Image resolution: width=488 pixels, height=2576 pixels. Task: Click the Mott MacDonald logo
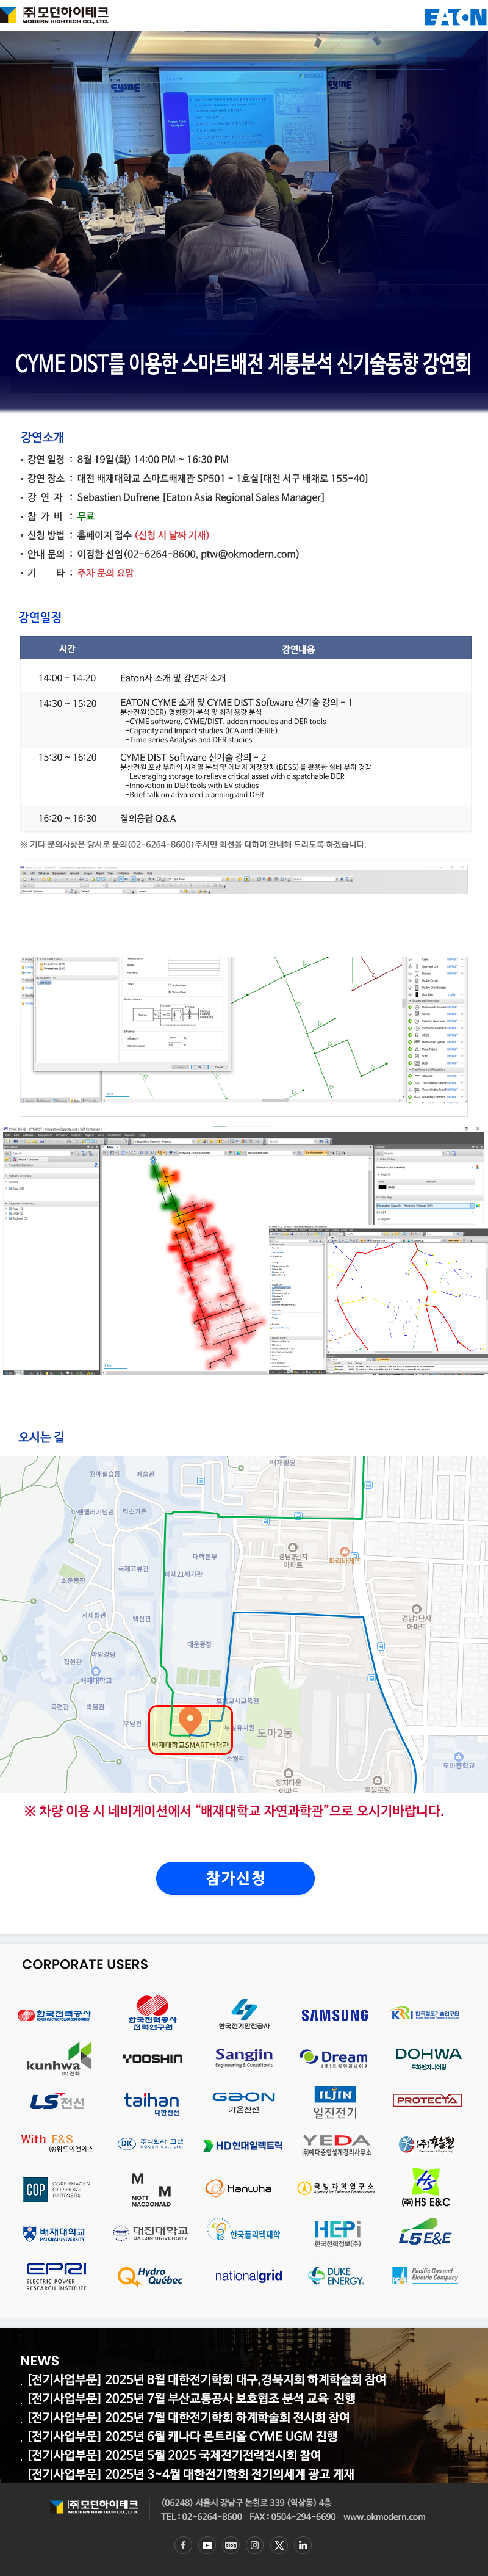151,2190
